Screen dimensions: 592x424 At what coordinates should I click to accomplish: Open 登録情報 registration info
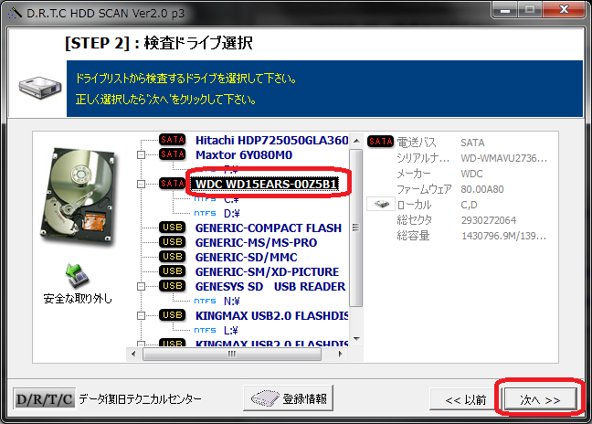point(289,397)
